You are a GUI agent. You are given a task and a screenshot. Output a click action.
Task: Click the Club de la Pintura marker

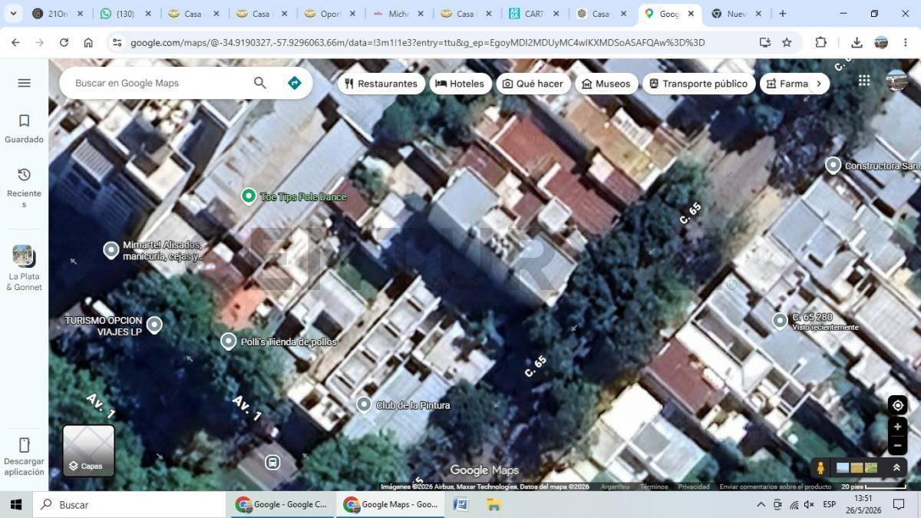[364, 404]
